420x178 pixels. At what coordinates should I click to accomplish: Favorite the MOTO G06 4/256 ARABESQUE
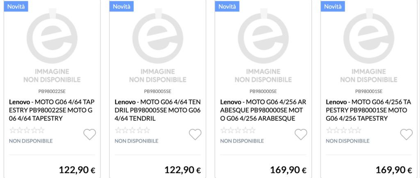coord(301,134)
